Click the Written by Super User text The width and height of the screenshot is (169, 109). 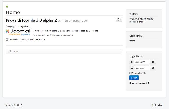tap(73, 21)
